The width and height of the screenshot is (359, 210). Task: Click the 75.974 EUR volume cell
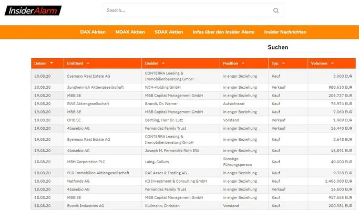[x=332, y=103]
